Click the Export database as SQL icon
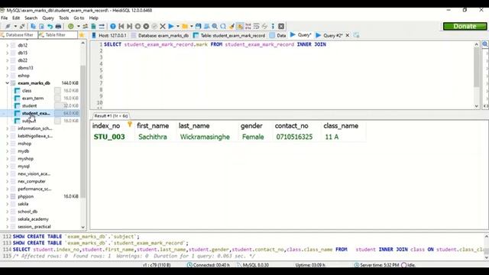The height and width of the screenshot is (275, 489). coord(93,26)
